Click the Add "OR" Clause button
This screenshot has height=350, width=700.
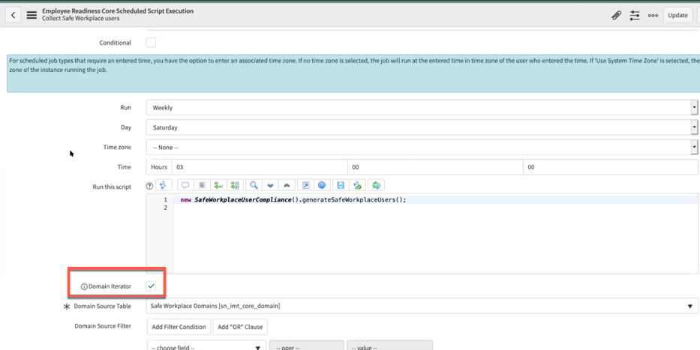click(x=240, y=327)
